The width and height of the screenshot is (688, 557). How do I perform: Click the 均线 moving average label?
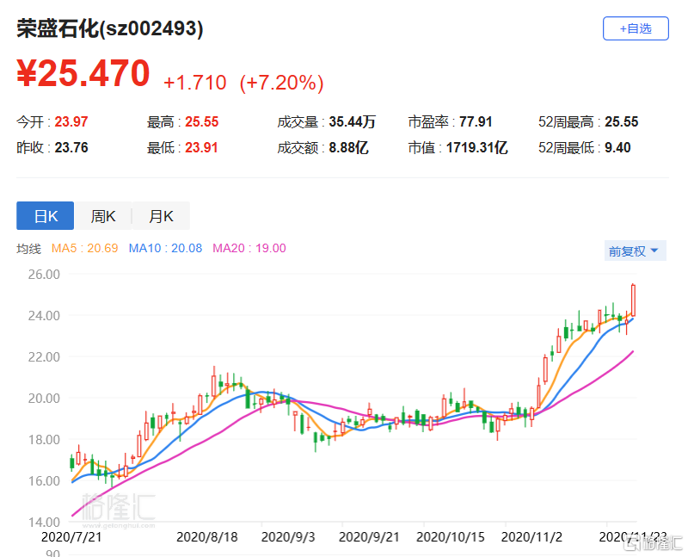tap(29, 249)
